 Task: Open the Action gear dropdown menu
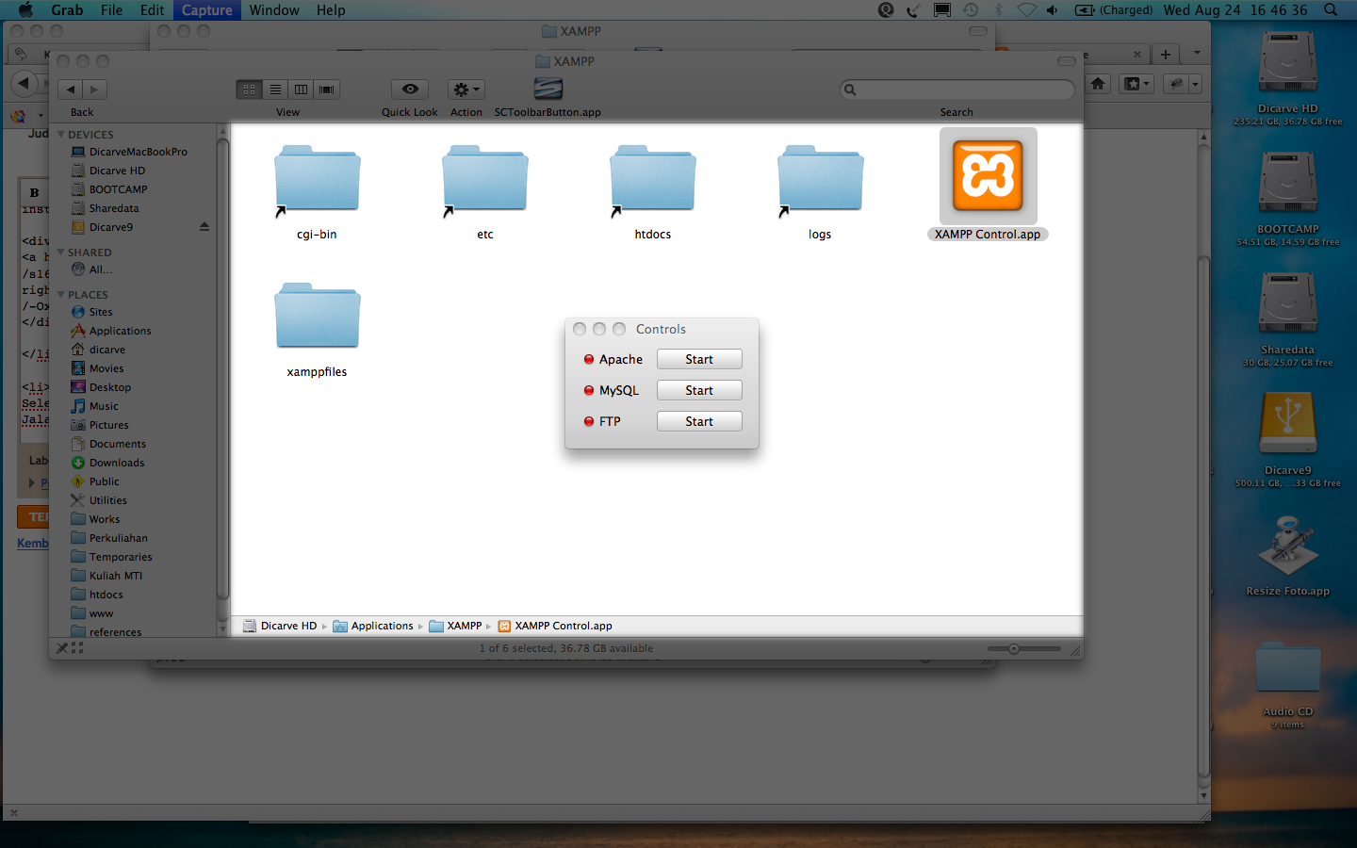[x=466, y=90]
